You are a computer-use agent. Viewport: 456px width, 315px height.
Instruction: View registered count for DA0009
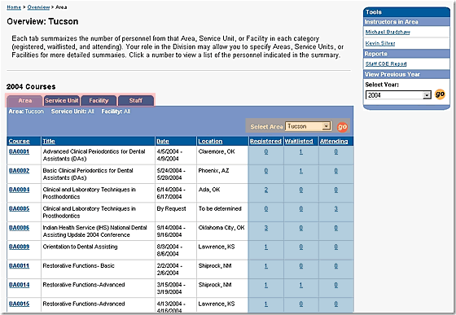(266, 247)
